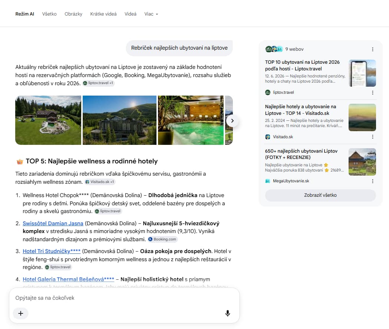Screen dimensions: 389x329
Task: Click the 9 webov label
Action: [x=294, y=49]
